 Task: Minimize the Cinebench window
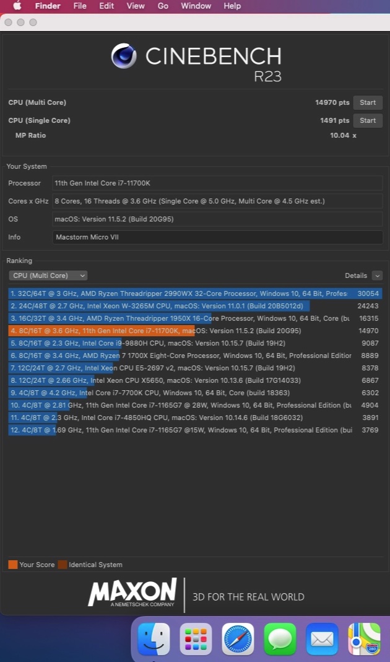[x=20, y=22]
